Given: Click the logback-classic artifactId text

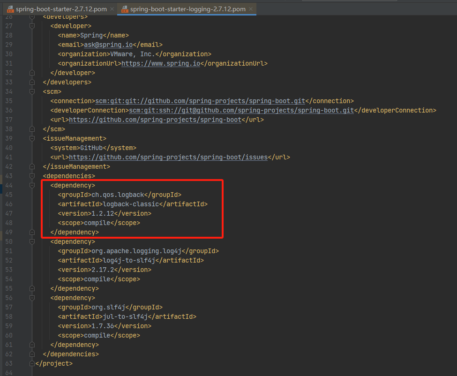Looking at the screenshot, I should (131, 204).
